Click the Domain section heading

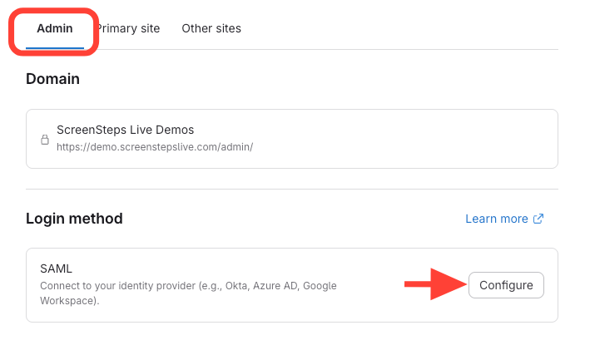pos(52,79)
